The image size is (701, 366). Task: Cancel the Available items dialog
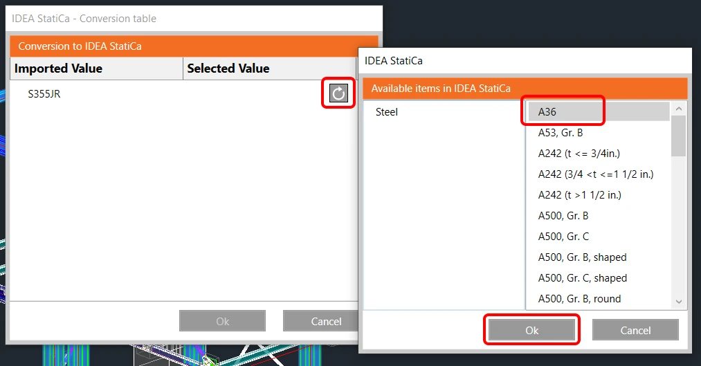coord(635,330)
